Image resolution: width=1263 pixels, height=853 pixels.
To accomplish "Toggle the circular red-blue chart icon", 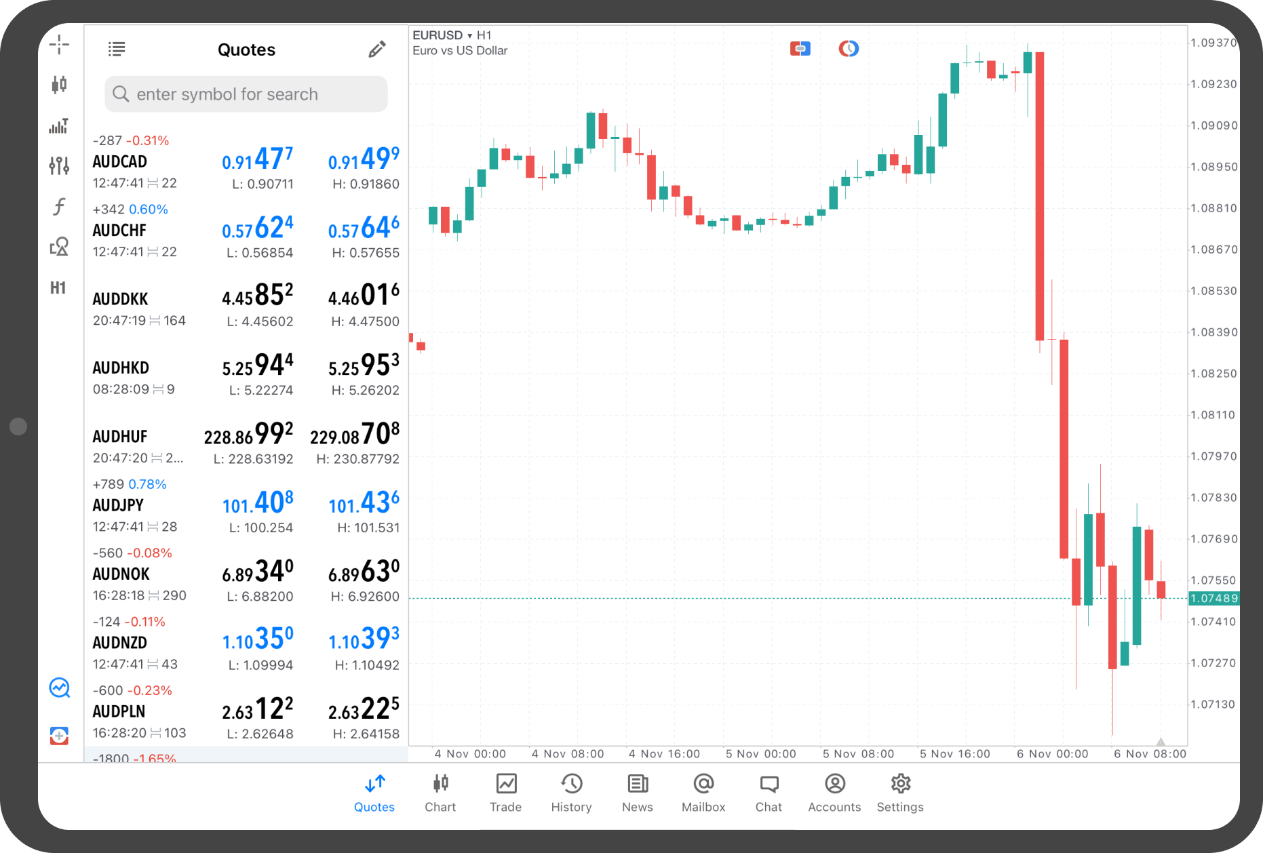I will (x=848, y=49).
